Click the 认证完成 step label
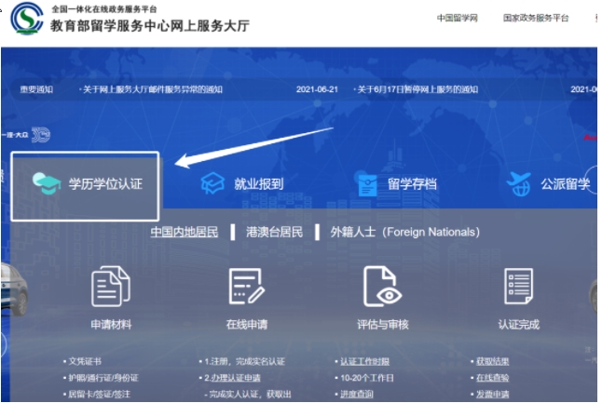602x403 pixels. tap(519, 325)
